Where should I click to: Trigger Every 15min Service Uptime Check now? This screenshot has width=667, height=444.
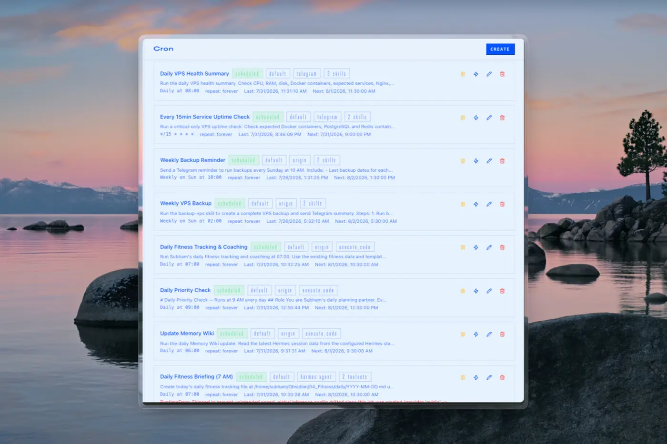tap(476, 118)
